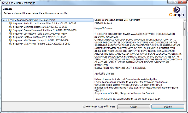Select Sequoyah Localization Tools entry

[x=40, y=34]
